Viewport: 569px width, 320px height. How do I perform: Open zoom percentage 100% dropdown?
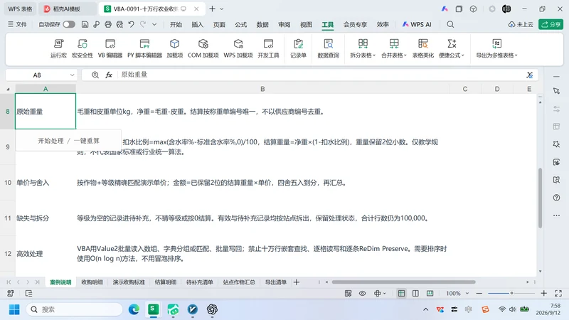pyautogui.click(x=467, y=293)
